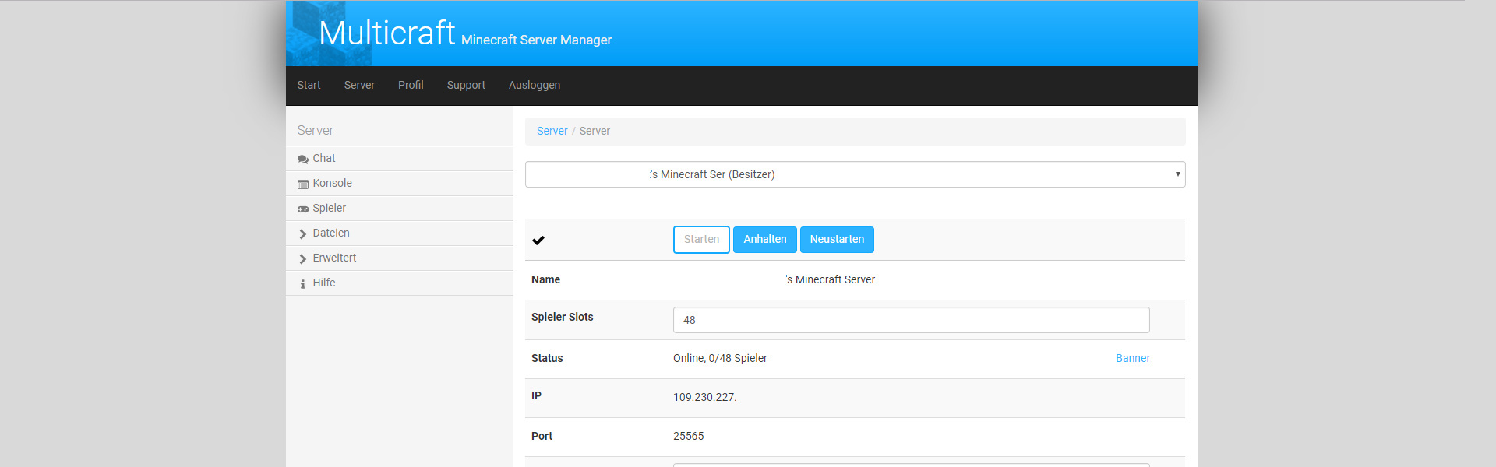This screenshot has width=1496, height=467.
Task: Open Support in navigation bar
Action: pyautogui.click(x=466, y=85)
